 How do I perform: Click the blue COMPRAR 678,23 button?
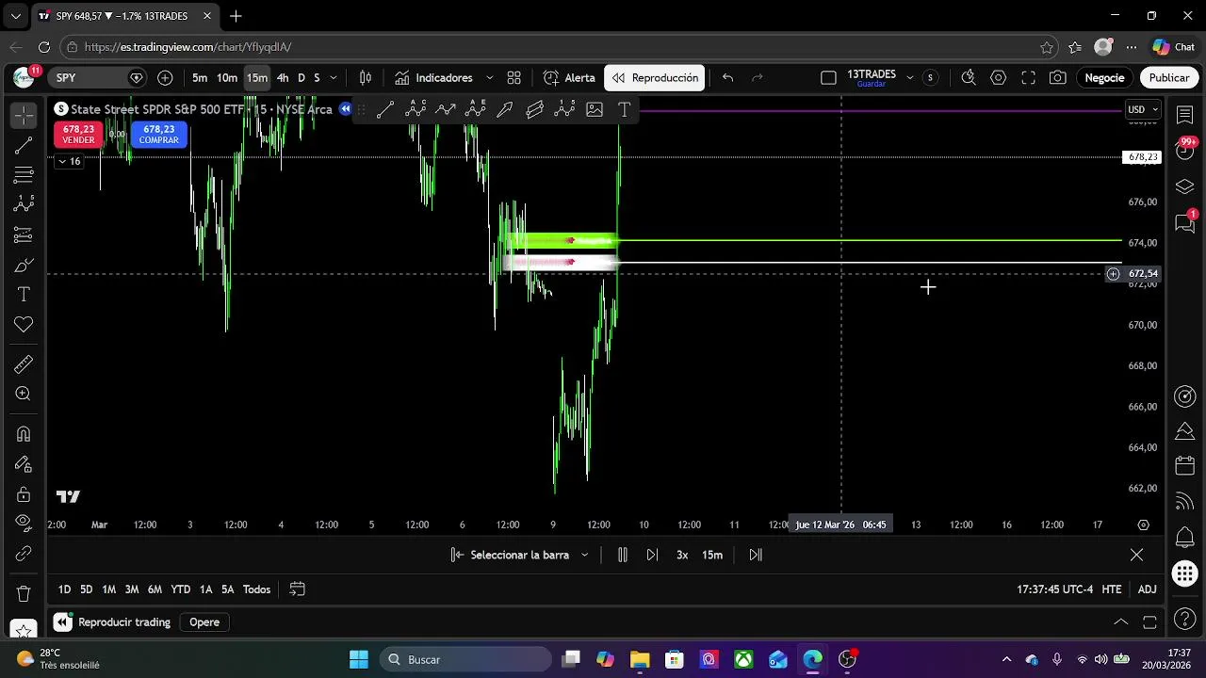(x=158, y=135)
